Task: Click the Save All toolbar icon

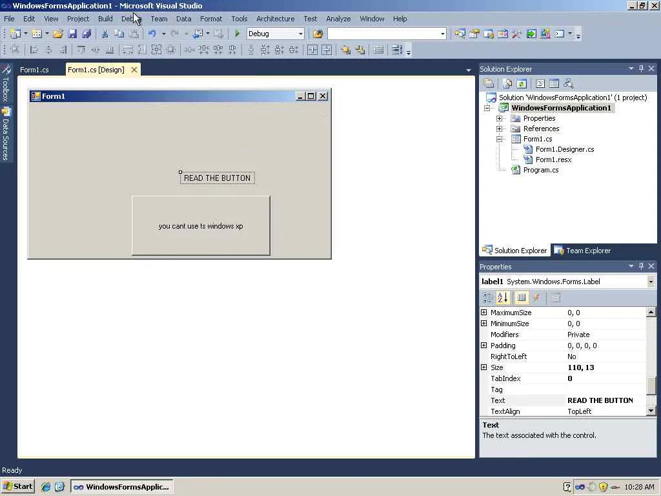Action: [x=86, y=34]
